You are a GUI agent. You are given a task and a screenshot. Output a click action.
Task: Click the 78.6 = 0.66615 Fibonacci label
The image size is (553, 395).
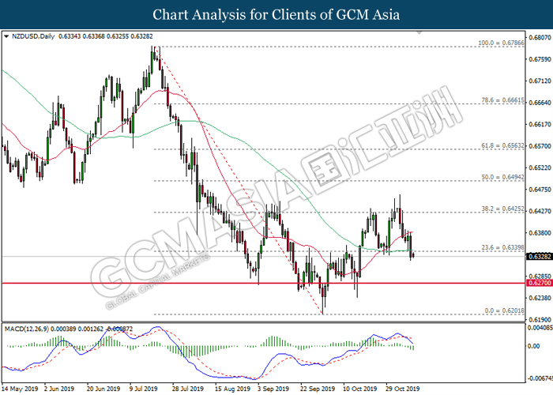(x=503, y=100)
